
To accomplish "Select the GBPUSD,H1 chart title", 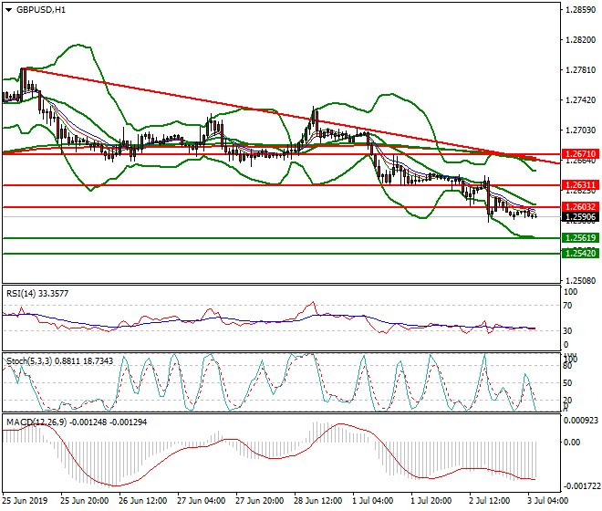I will pyautogui.click(x=41, y=10).
